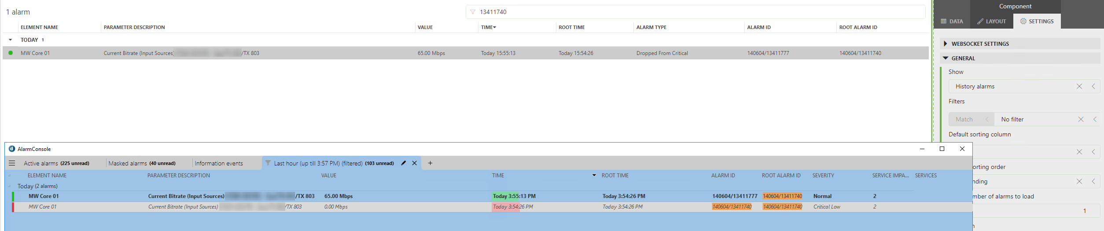Clear the sorting order value

[1079, 181]
